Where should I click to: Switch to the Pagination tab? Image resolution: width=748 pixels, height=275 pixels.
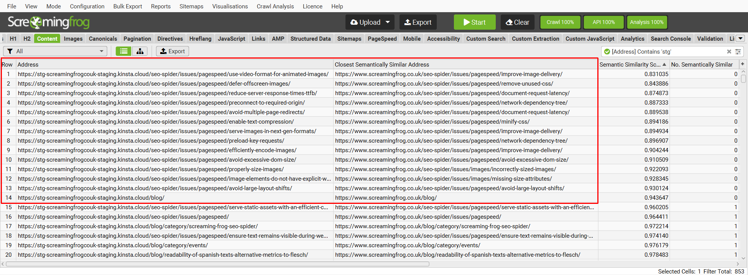[x=137, y=38]
